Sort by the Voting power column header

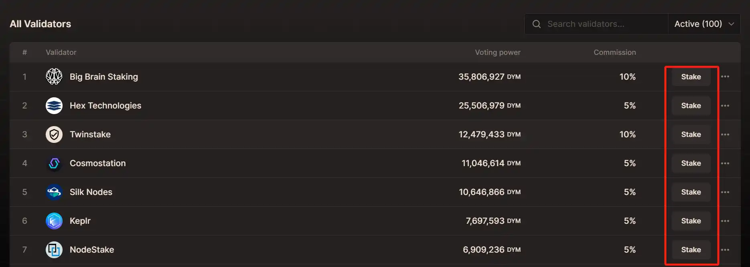[497, 52]
